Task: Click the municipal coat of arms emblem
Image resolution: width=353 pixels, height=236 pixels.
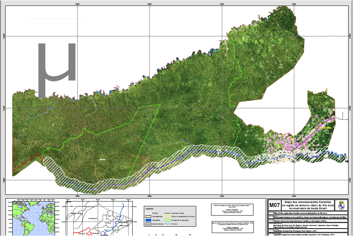Action: [341, 205]
